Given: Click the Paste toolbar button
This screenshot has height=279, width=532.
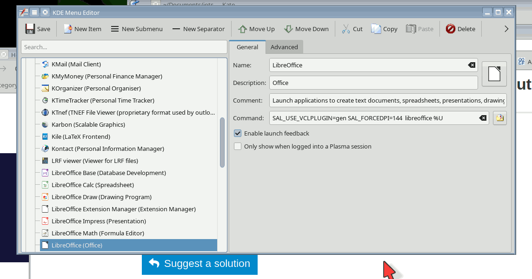Looking at the screenshot, I should point(420,29).
